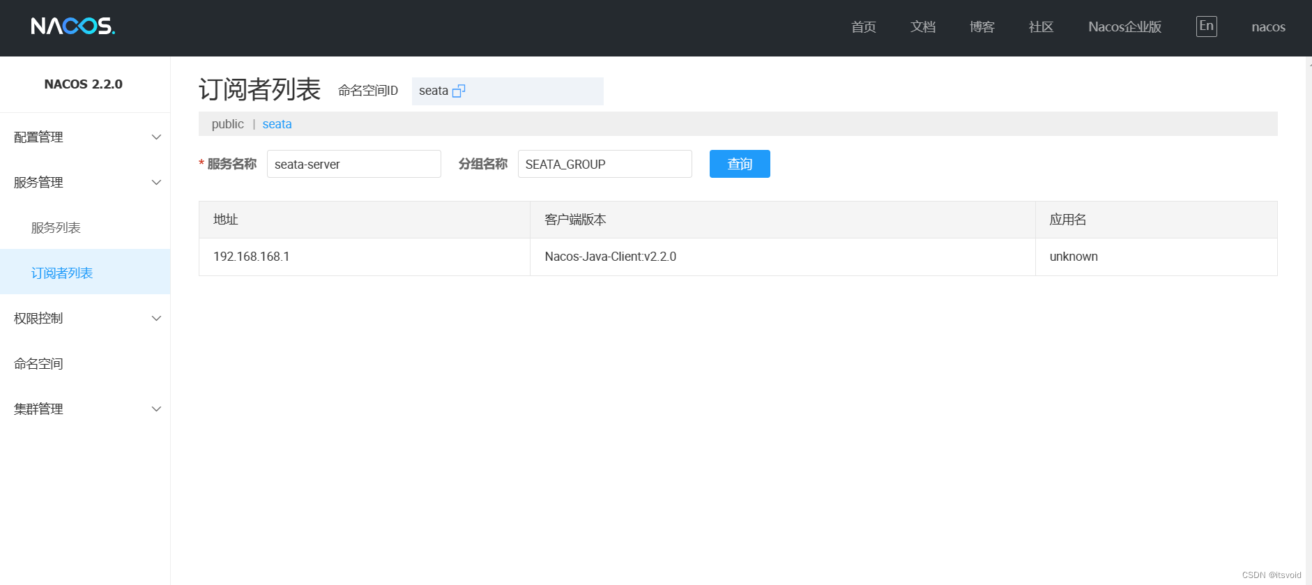The height and width of the screenshot is (585, 1312).
Task: Click the seata namespace ID field
Action: (x=508, y=91)
